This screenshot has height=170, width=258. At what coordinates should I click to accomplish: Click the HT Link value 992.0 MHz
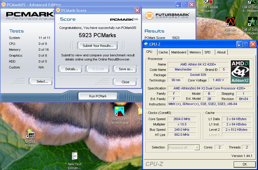tap(182, 135)
